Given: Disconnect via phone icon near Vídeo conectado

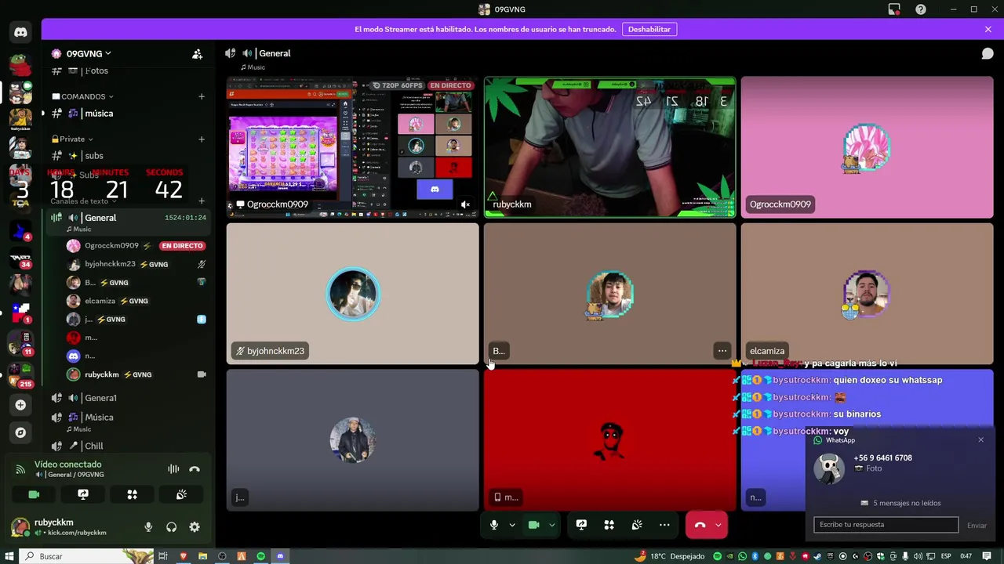Looking at the screenshot, I should click(x=195, y=469).
